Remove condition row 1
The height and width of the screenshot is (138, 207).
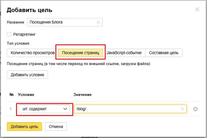(195, 109)
